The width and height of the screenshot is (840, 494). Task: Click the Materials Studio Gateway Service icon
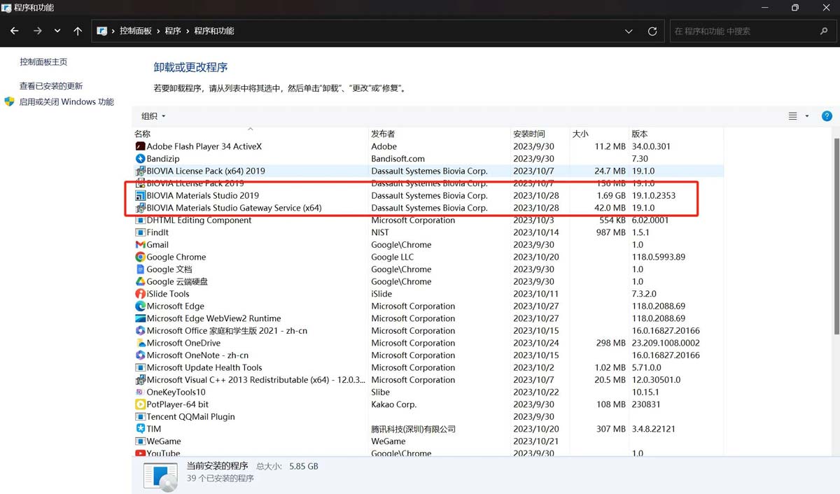(140, 208)
